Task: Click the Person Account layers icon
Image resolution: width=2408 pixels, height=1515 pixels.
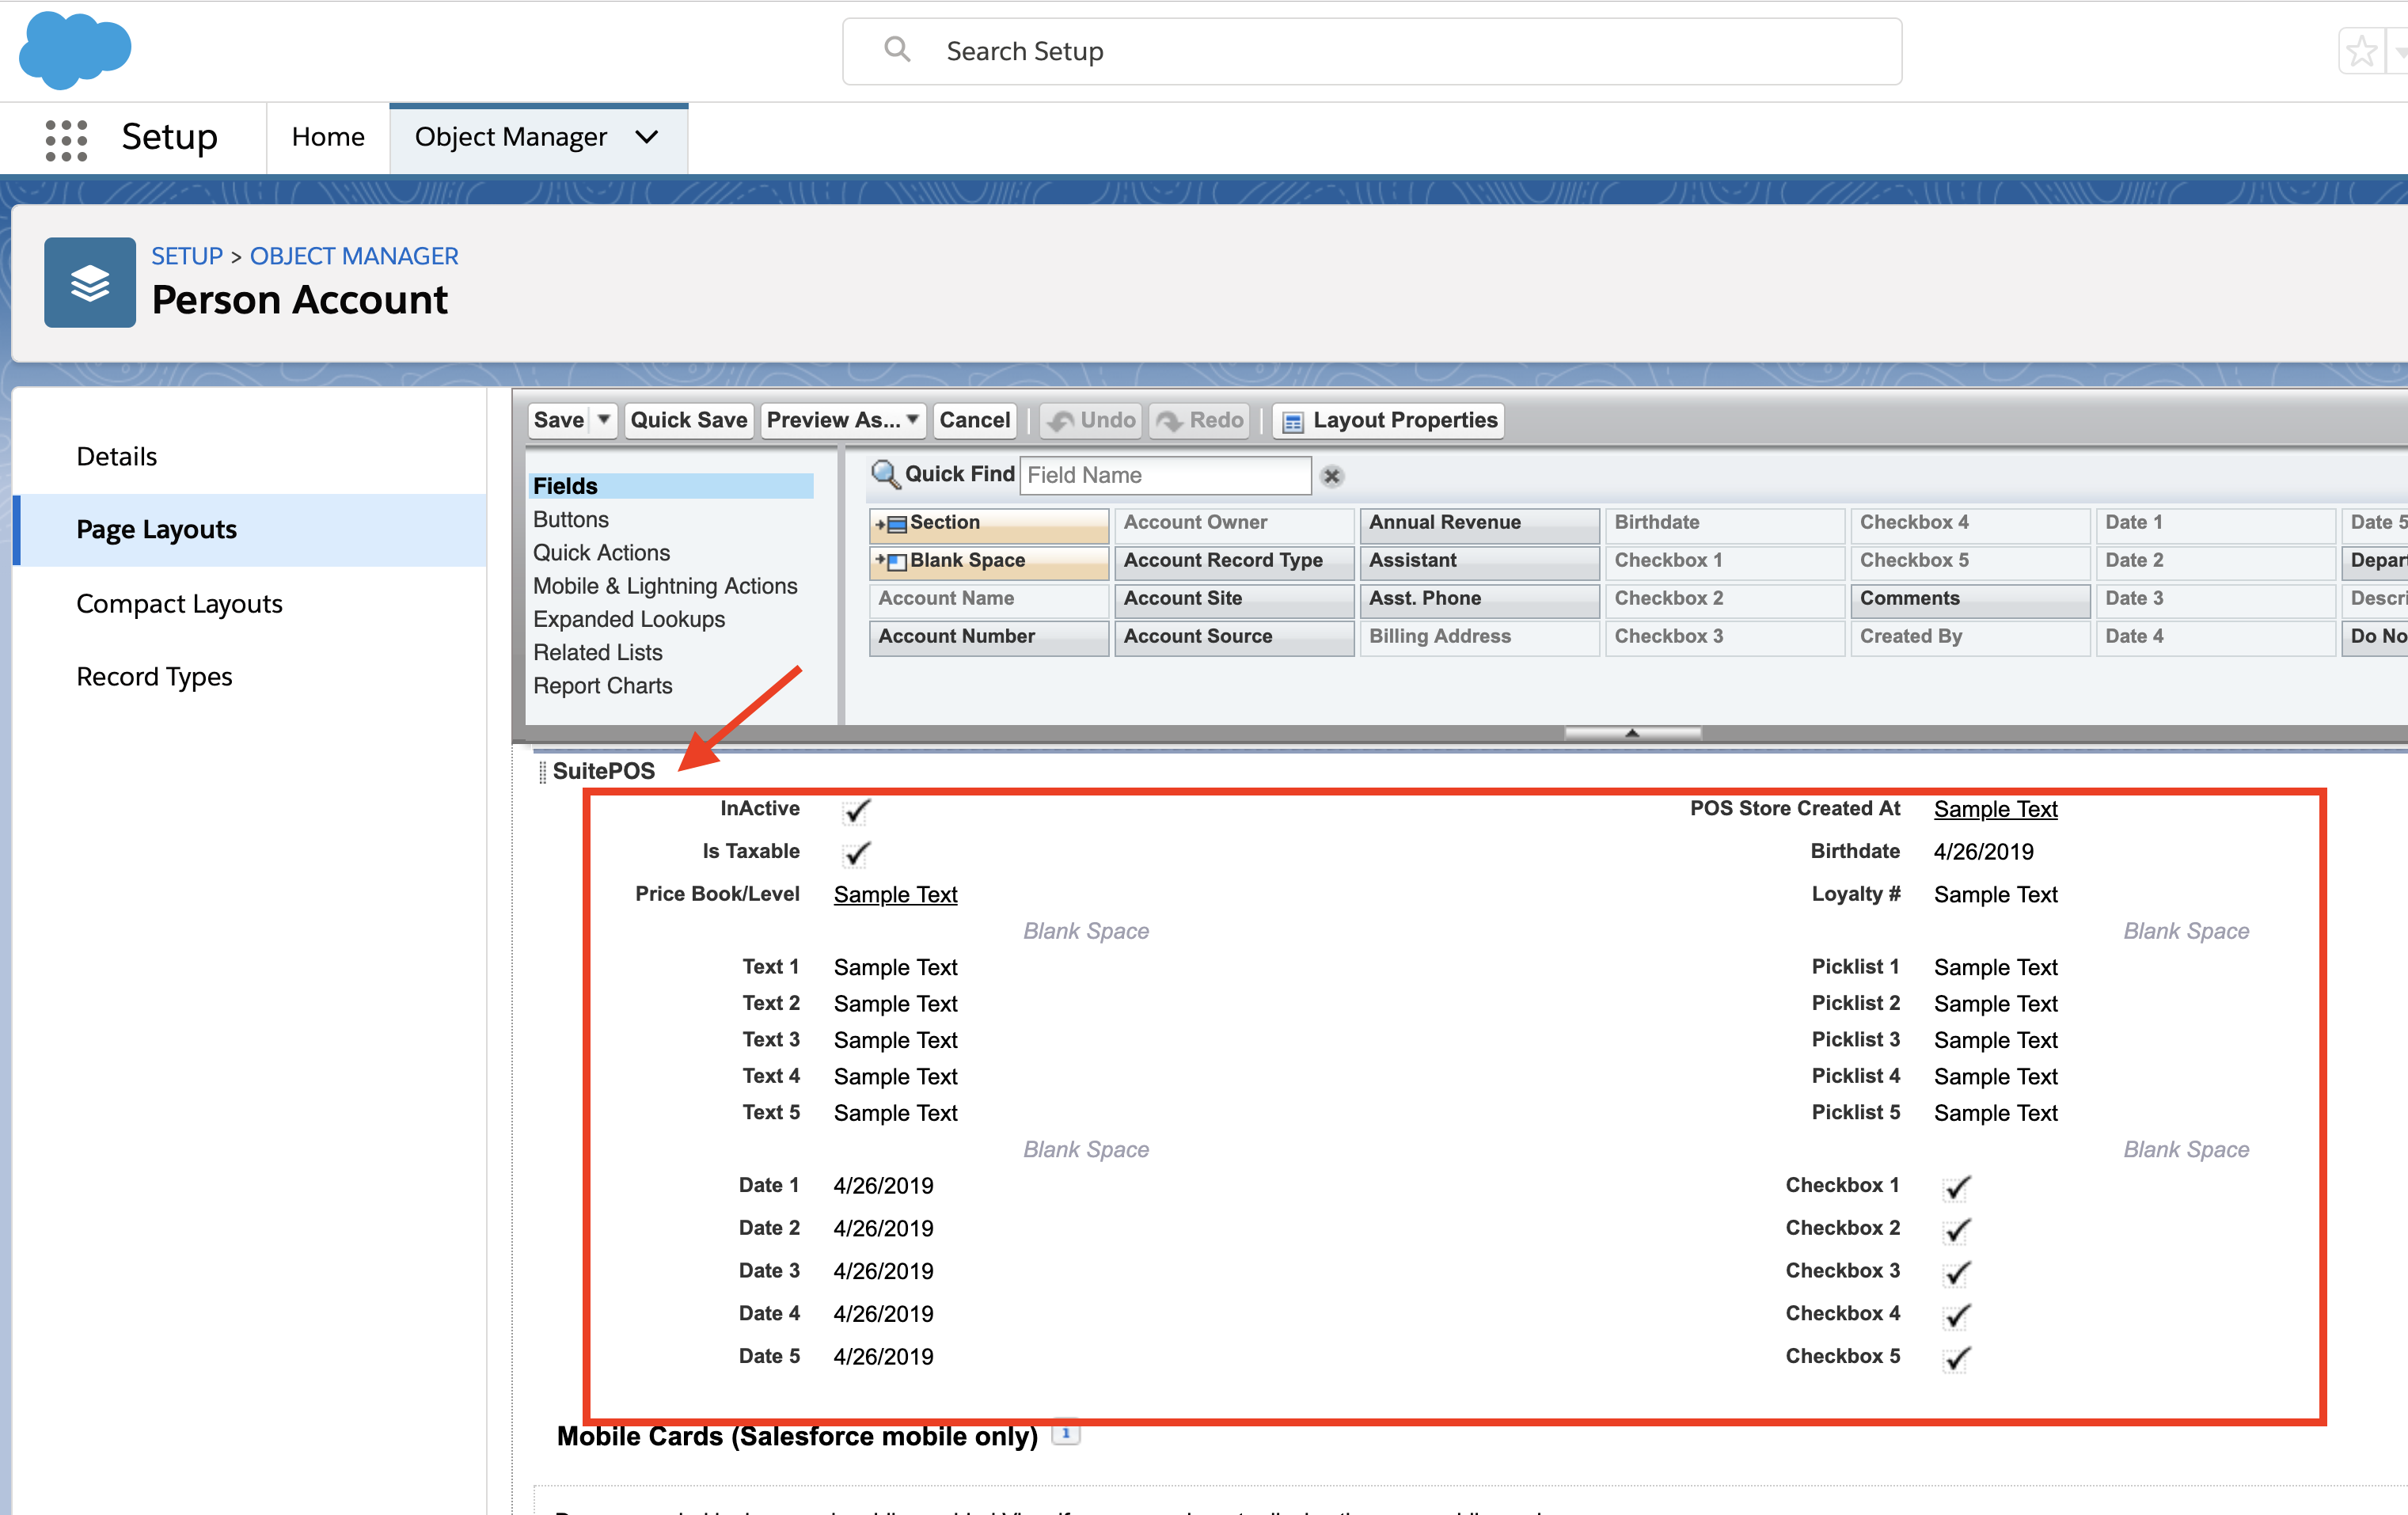Action: [x=90, y=283]
